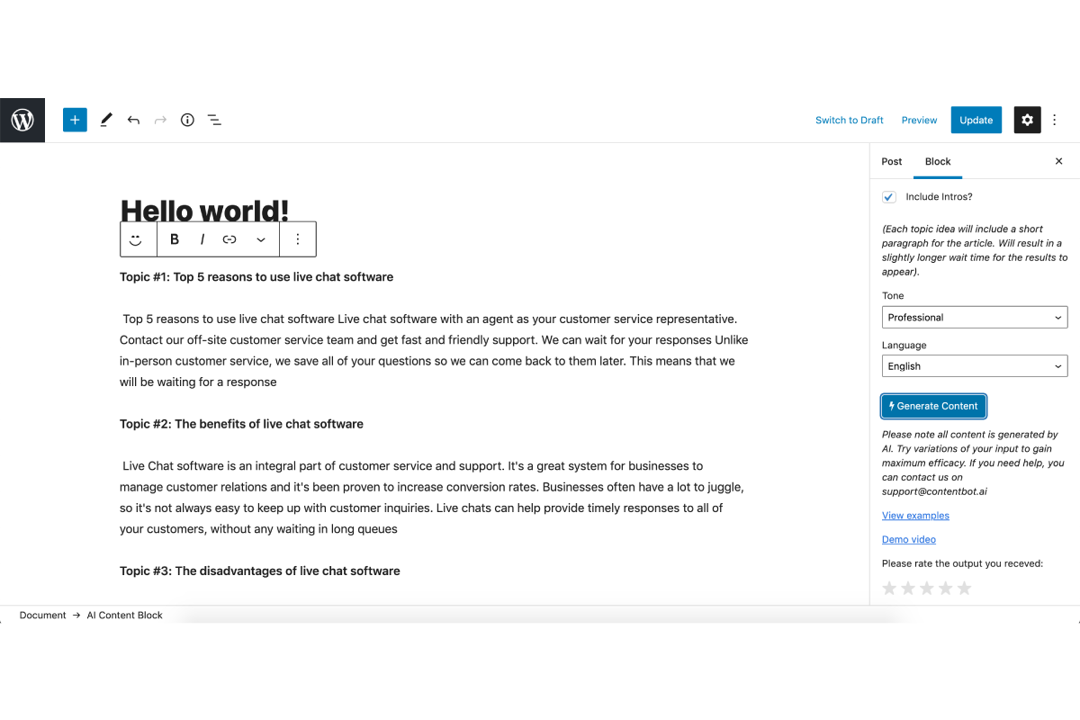Open the top-right options ellipsis menu

click(x=1055, y=120)
